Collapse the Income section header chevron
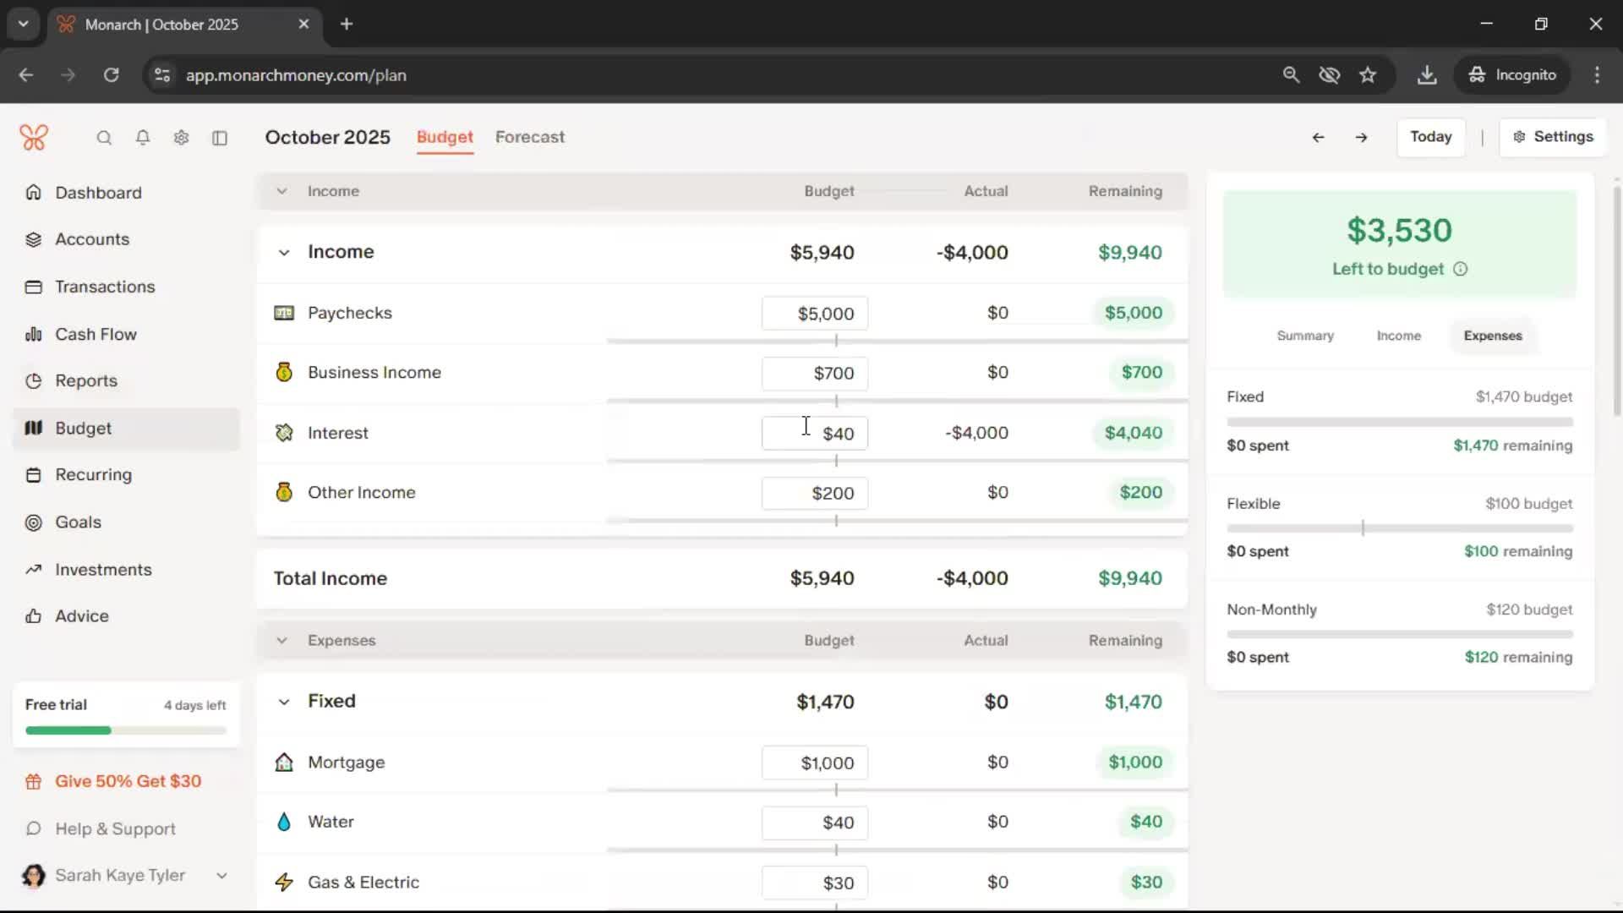 point(281,191)
